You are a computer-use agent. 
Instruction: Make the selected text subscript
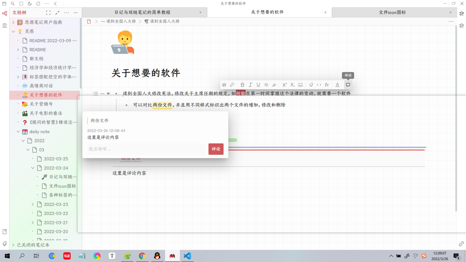[x=293, y=85]
